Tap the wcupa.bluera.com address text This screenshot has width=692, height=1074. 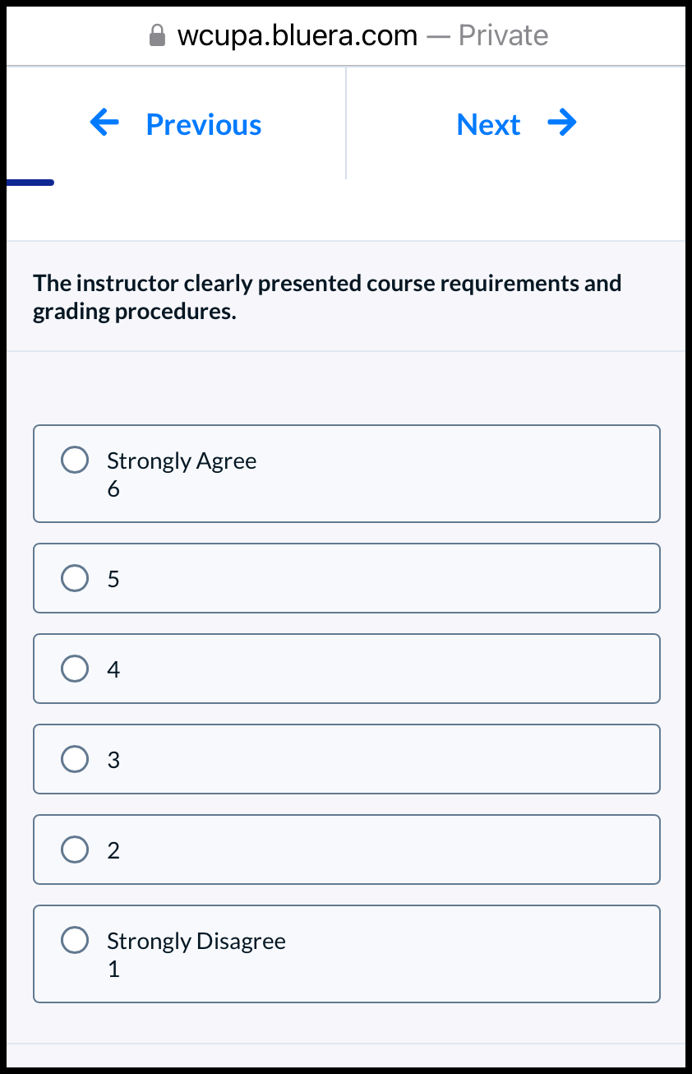(x=298, y=35)
